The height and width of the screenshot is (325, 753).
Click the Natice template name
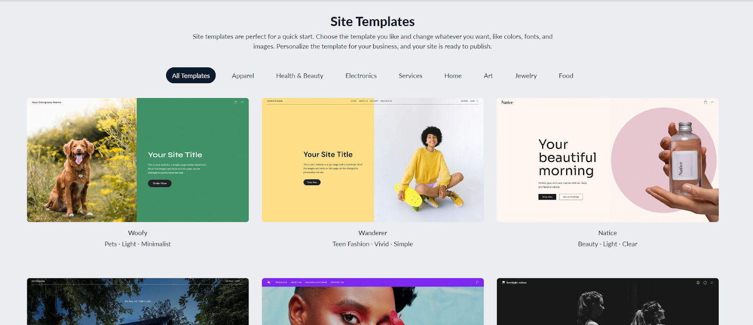click(608, 233)
